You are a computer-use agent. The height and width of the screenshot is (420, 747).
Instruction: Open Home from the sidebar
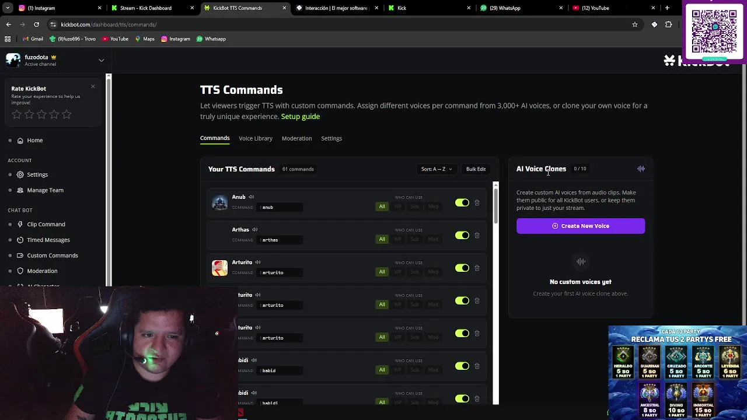click(x=34, y=140)
